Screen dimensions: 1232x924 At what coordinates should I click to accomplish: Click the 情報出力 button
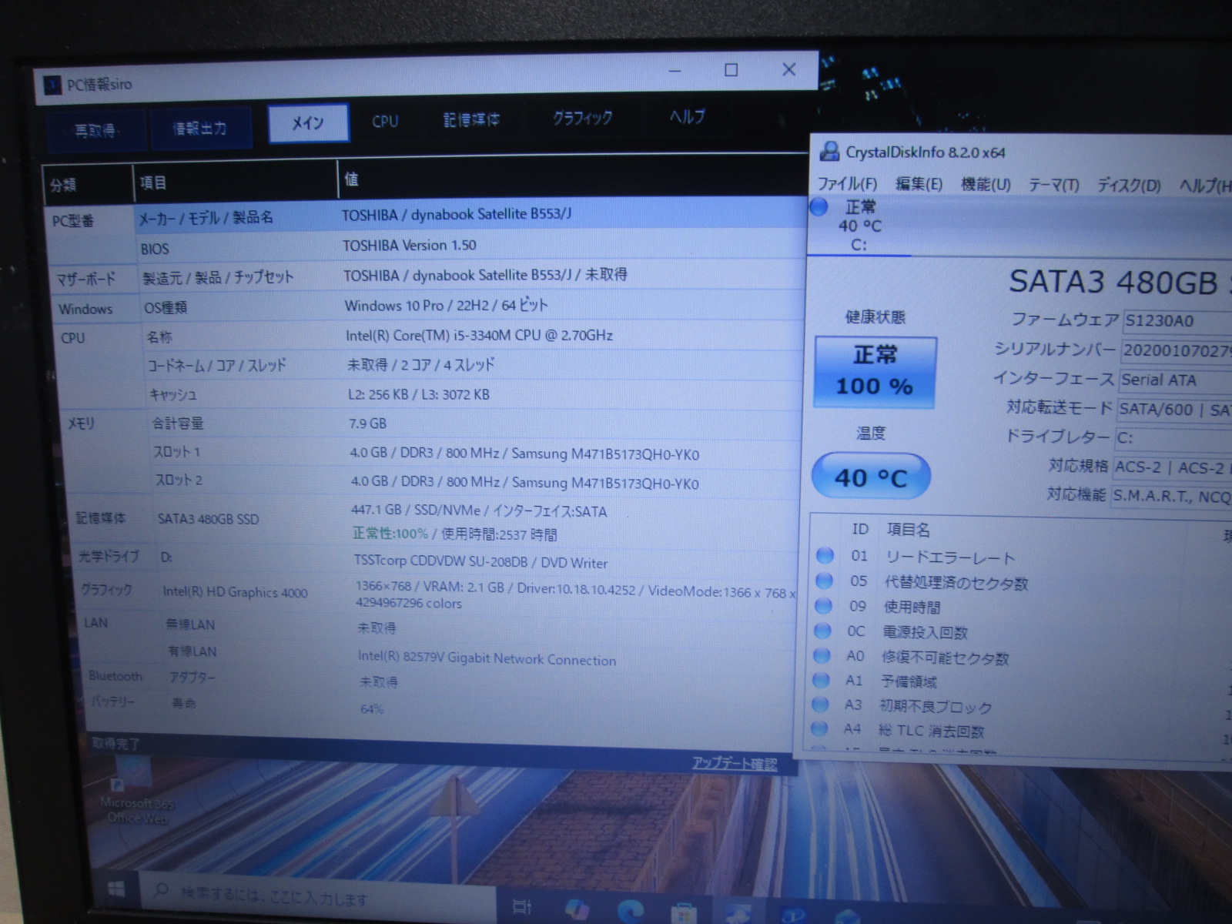pos(200,128)
